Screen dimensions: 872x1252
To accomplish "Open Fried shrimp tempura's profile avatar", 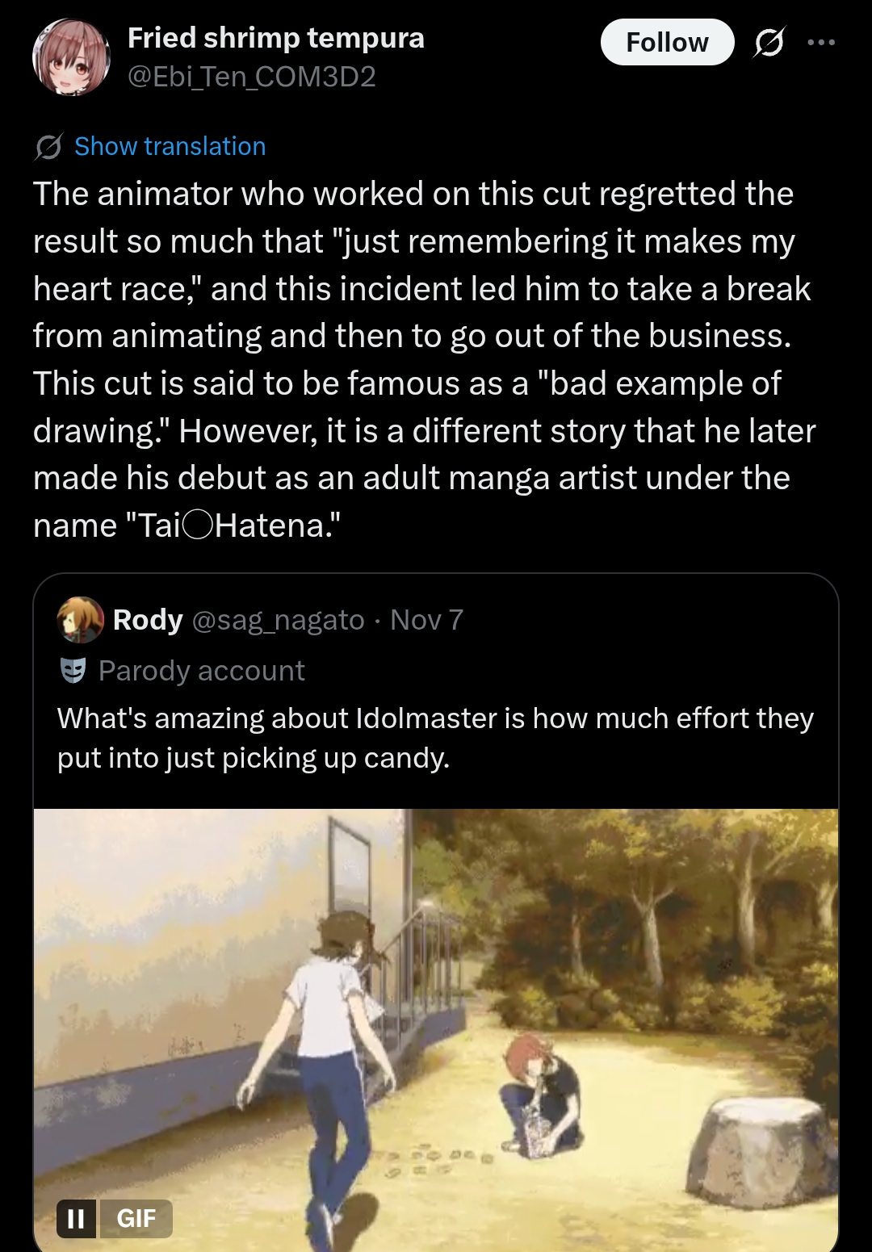I will tap(71, 57).
